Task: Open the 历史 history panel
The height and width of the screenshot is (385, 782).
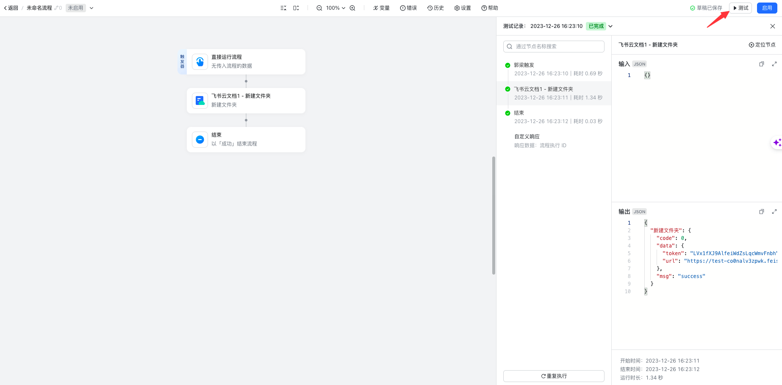Action: 435,8
